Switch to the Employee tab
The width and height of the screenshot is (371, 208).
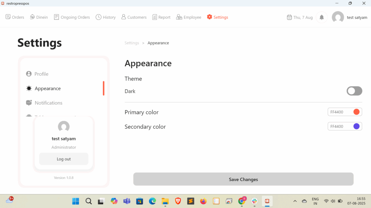(x=188, y=17)
